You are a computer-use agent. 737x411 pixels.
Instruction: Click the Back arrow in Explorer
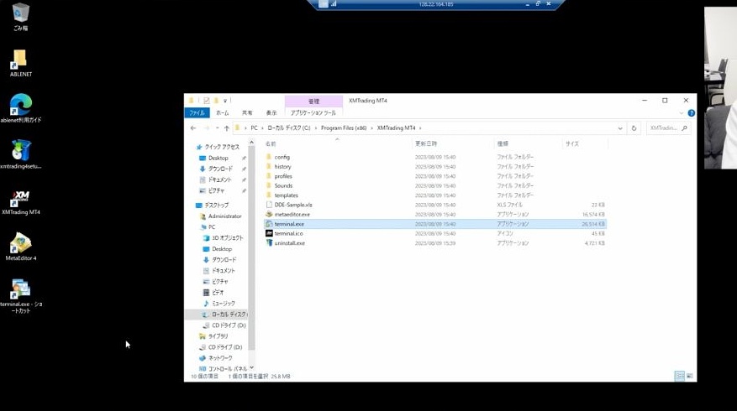(193, 128)
